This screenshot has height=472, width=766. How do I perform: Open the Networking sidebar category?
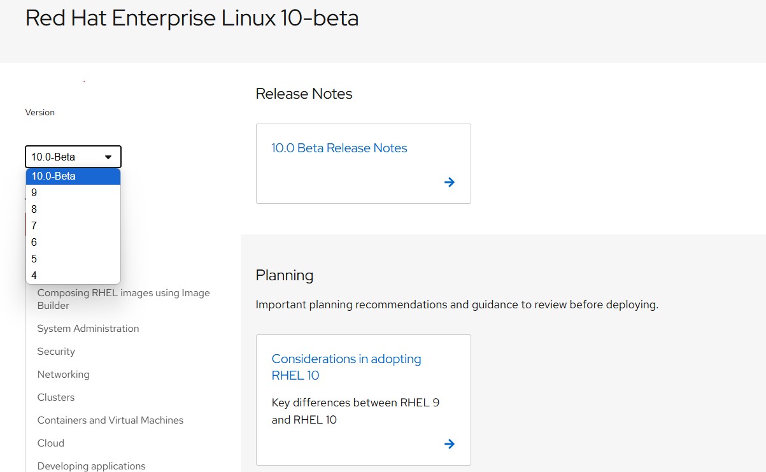point(63,375)
